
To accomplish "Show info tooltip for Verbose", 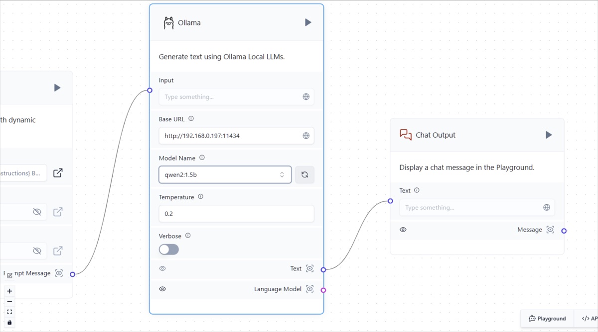I will (x=188, y=236).
